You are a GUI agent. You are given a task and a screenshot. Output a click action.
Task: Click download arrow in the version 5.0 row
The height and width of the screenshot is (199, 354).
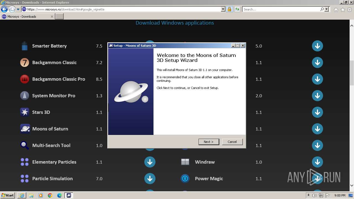317,46
